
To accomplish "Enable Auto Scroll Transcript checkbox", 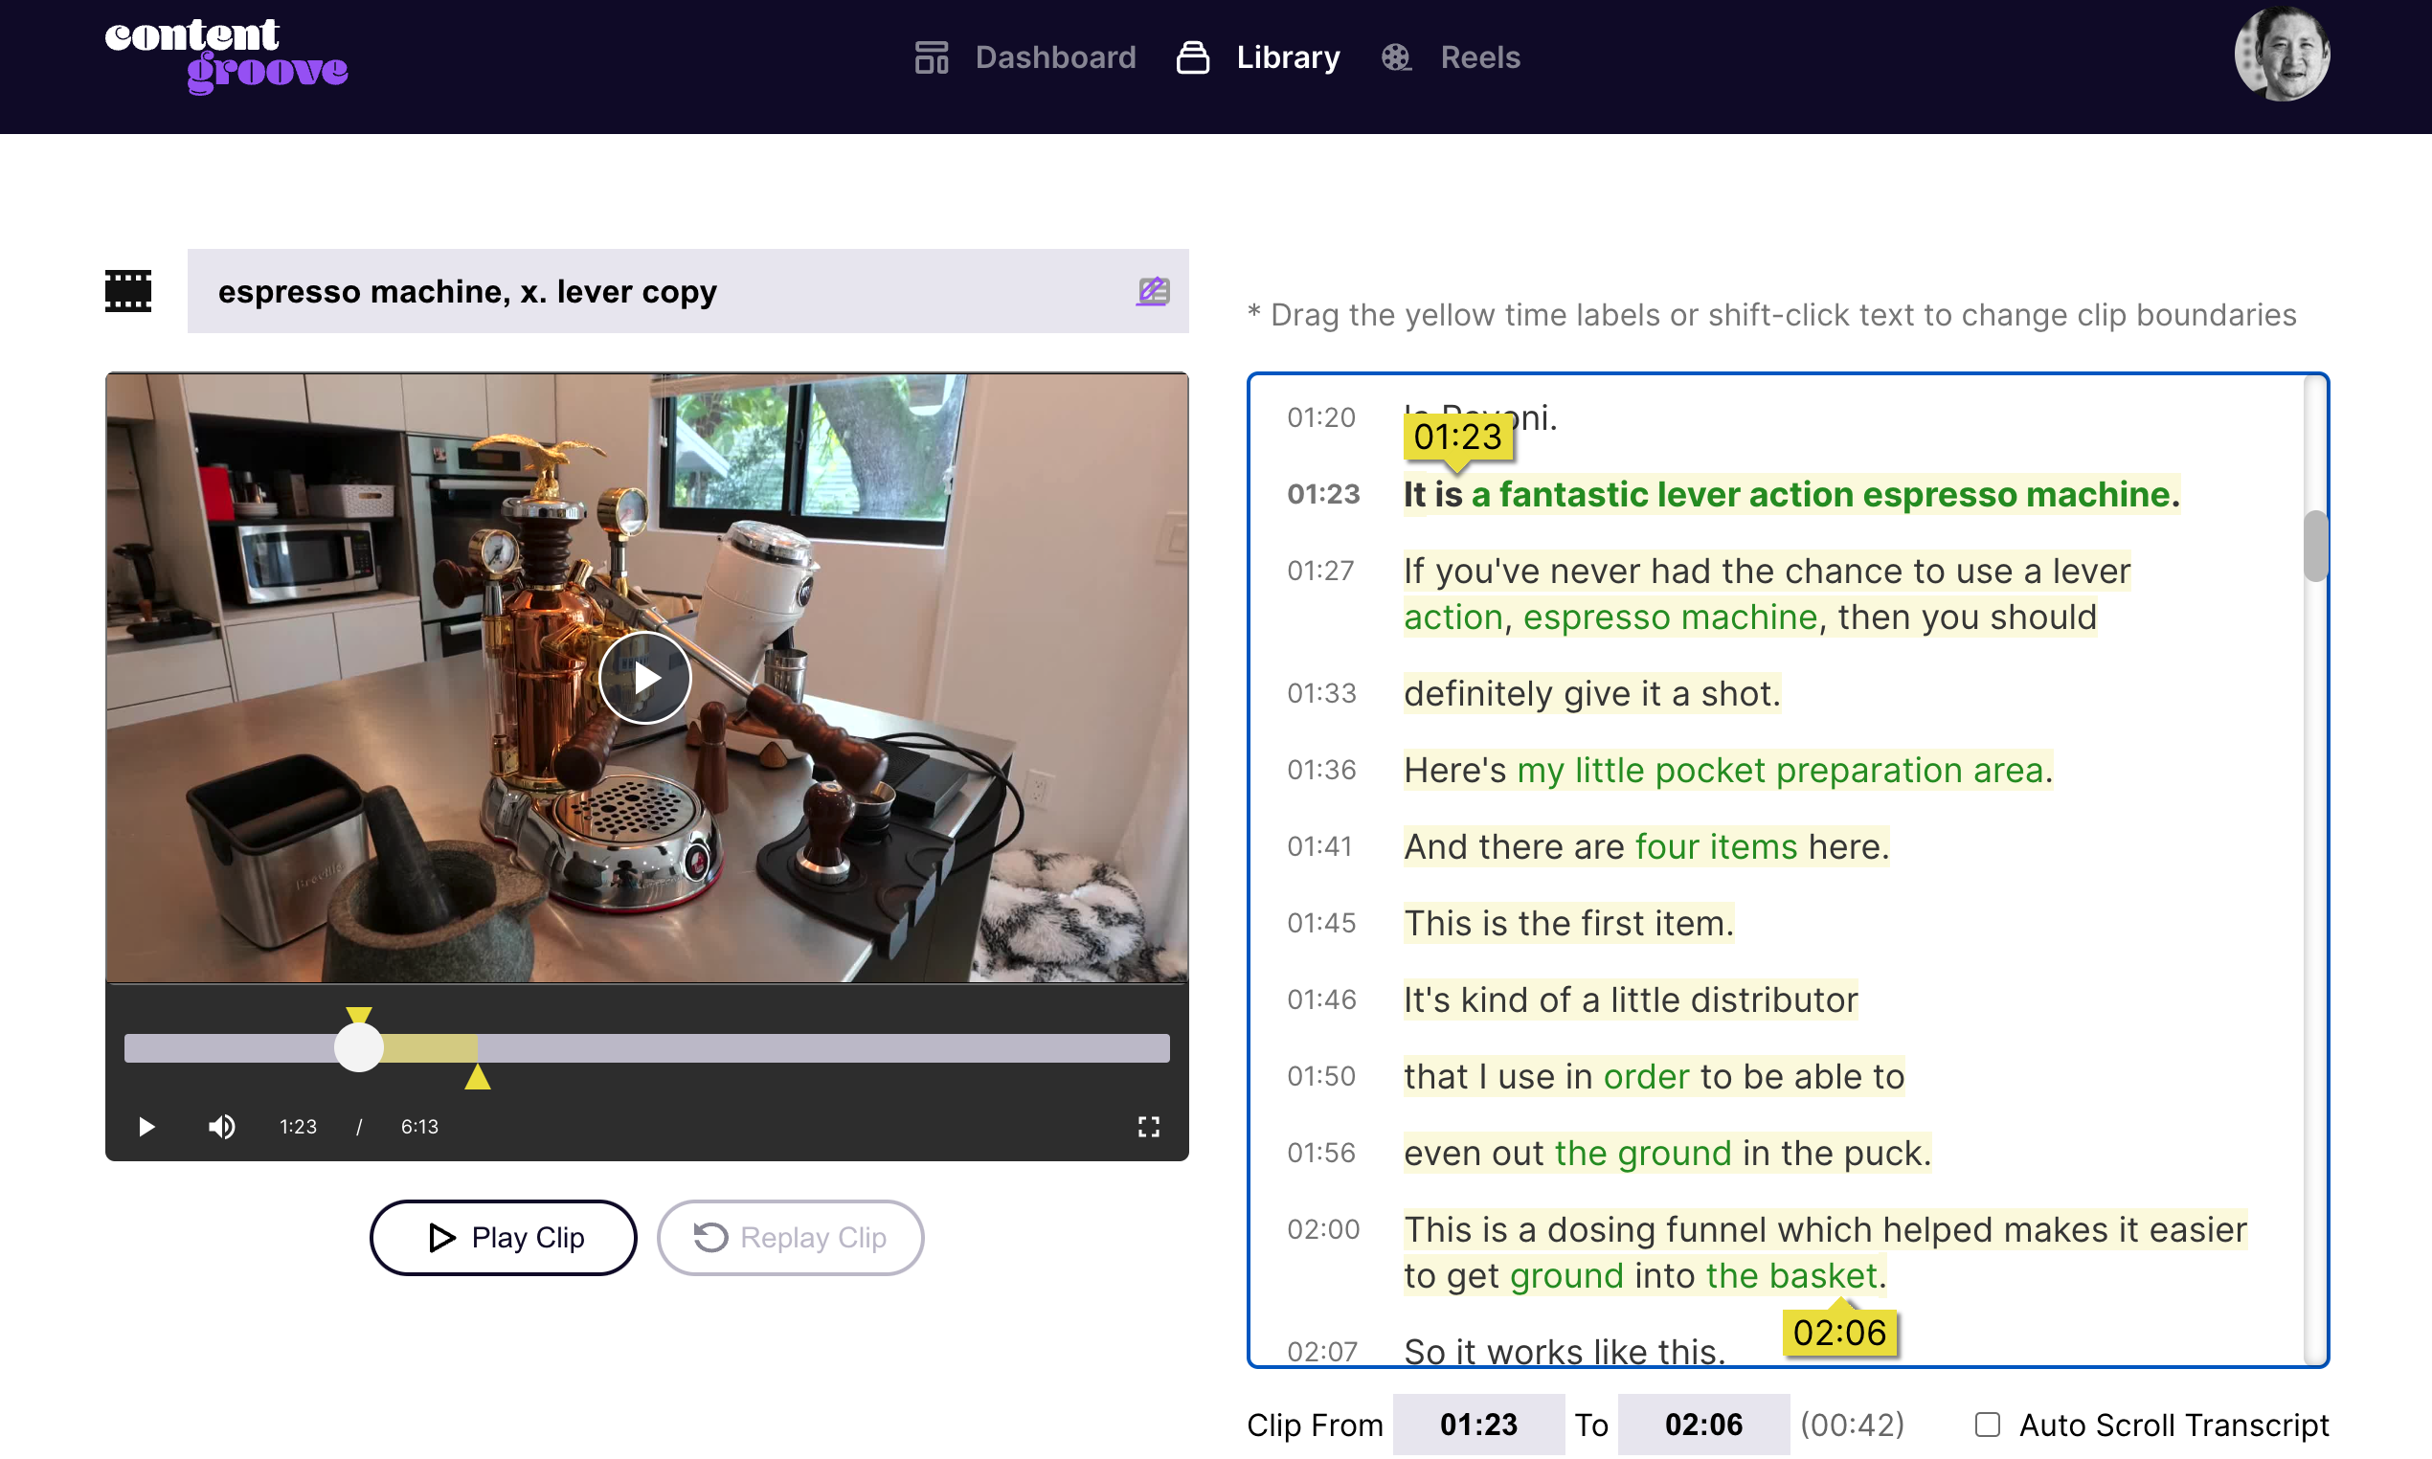I will click(1987, 1425).
